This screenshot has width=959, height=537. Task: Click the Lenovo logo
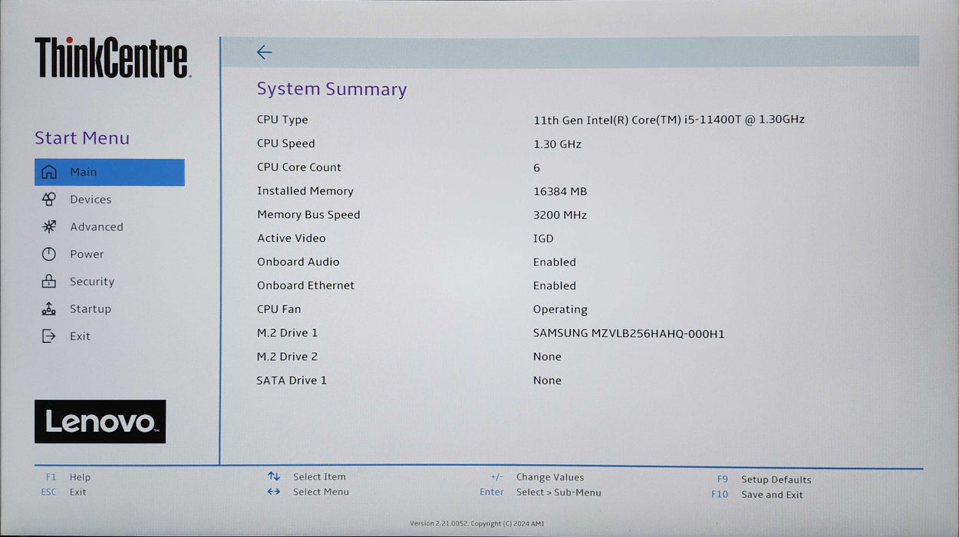100,421
